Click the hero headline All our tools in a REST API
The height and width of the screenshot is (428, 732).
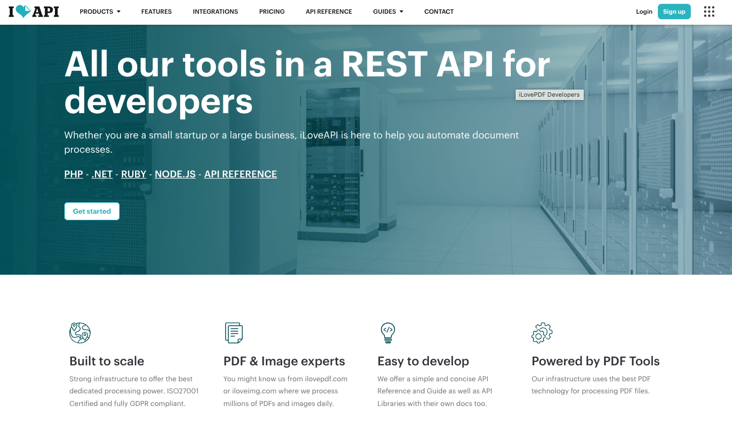coord(308,82)
